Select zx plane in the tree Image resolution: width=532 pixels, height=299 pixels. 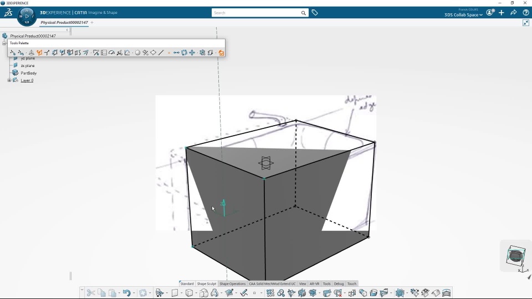pyautogui.click(x=28, y=65)
